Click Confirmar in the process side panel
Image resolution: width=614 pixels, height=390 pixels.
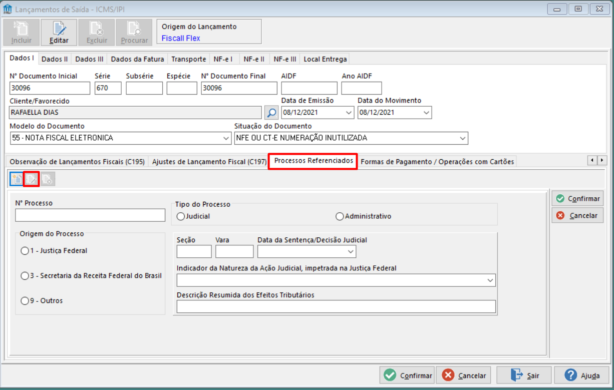pos(577,199)
